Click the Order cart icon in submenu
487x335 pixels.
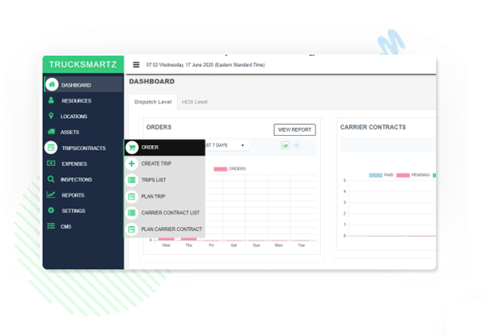132,147
